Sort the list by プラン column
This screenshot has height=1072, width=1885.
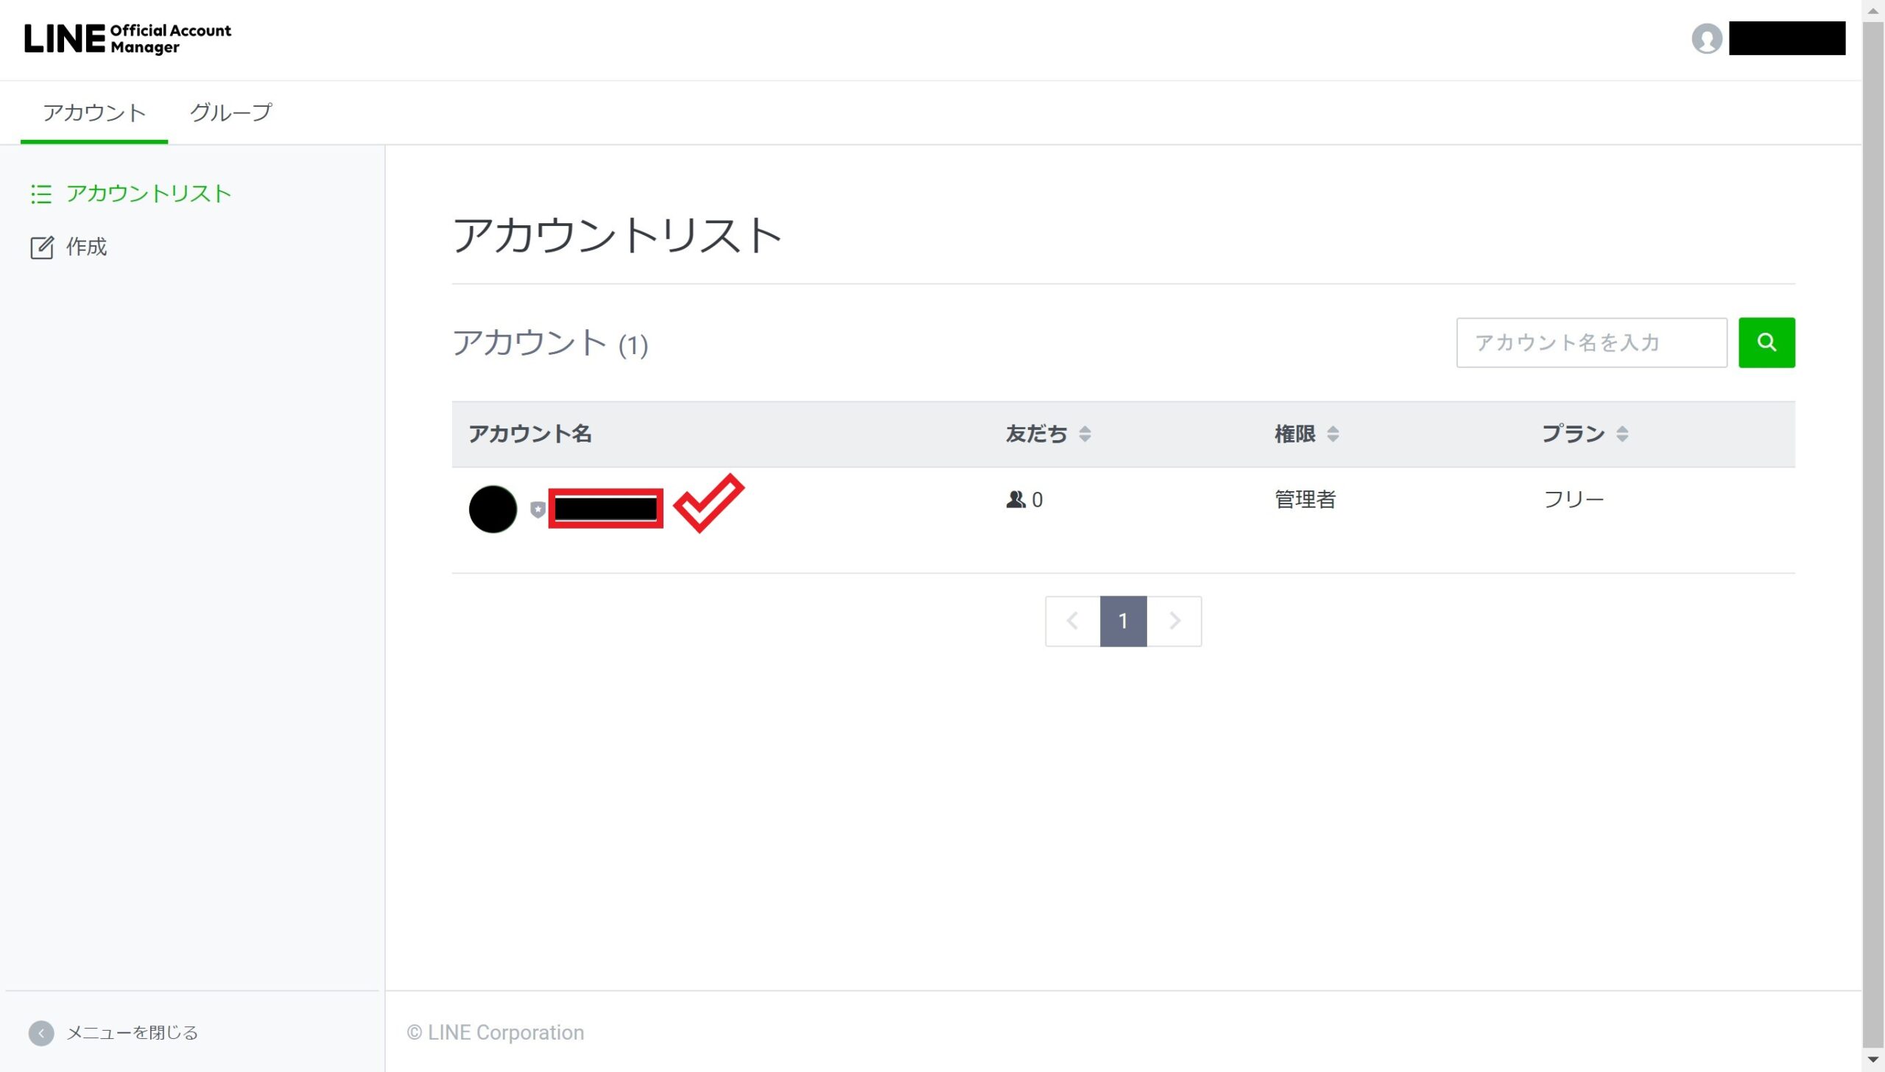(1622, 434)
